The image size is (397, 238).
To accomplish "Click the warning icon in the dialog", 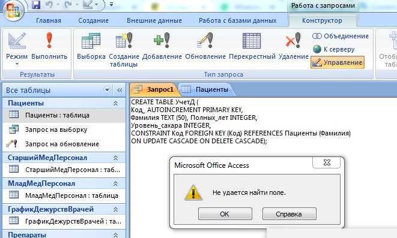I will [193, 192].
